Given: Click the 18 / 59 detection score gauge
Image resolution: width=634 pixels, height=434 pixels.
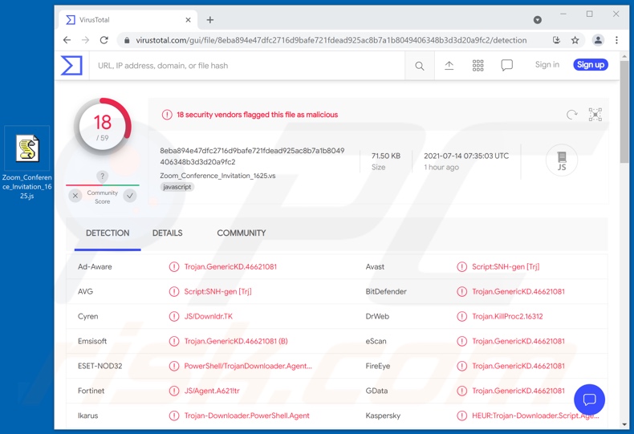Looking at the screenshot, I should tap(103, 127).
